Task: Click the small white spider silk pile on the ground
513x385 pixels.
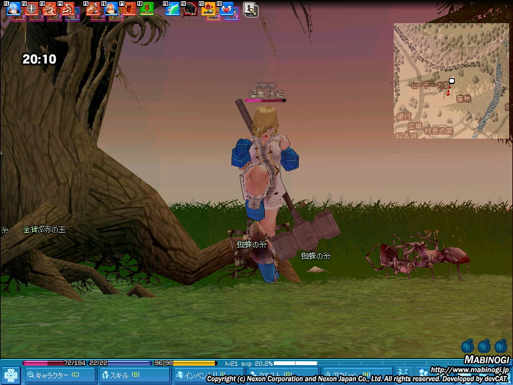Action: click(x=317, y=269)
